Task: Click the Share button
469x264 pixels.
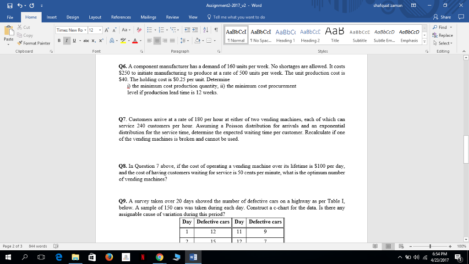Action: [445, 16]
